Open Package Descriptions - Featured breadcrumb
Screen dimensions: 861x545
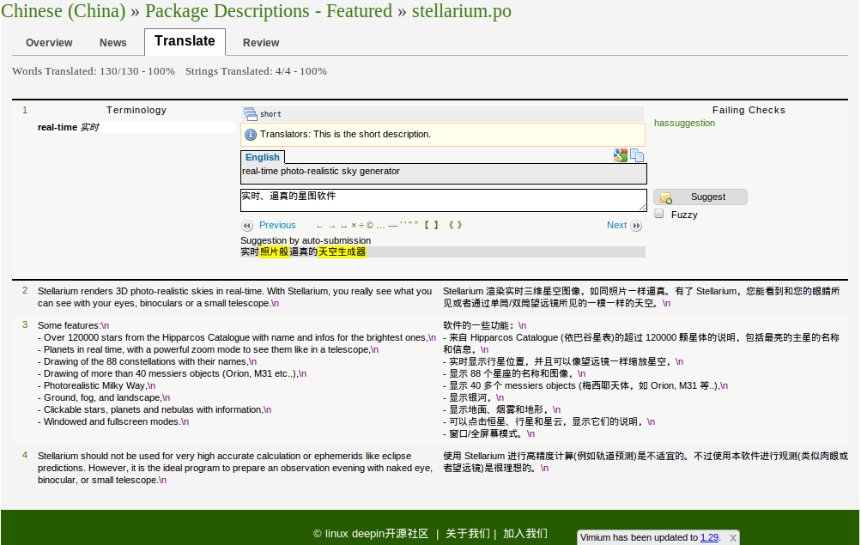coord(269,11)
